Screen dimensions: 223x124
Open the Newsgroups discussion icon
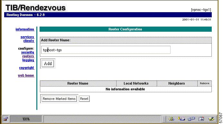[x=191, y=119]
